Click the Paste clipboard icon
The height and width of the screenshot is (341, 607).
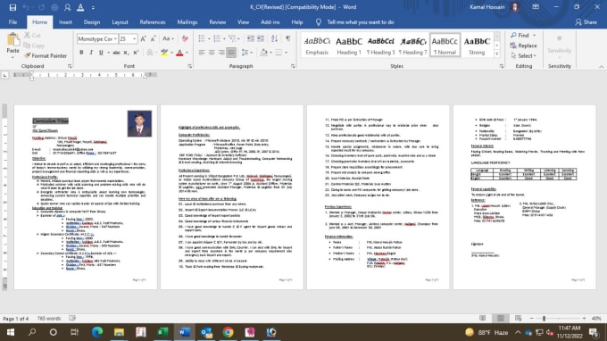pyautogui.click(x=12, y=40)
